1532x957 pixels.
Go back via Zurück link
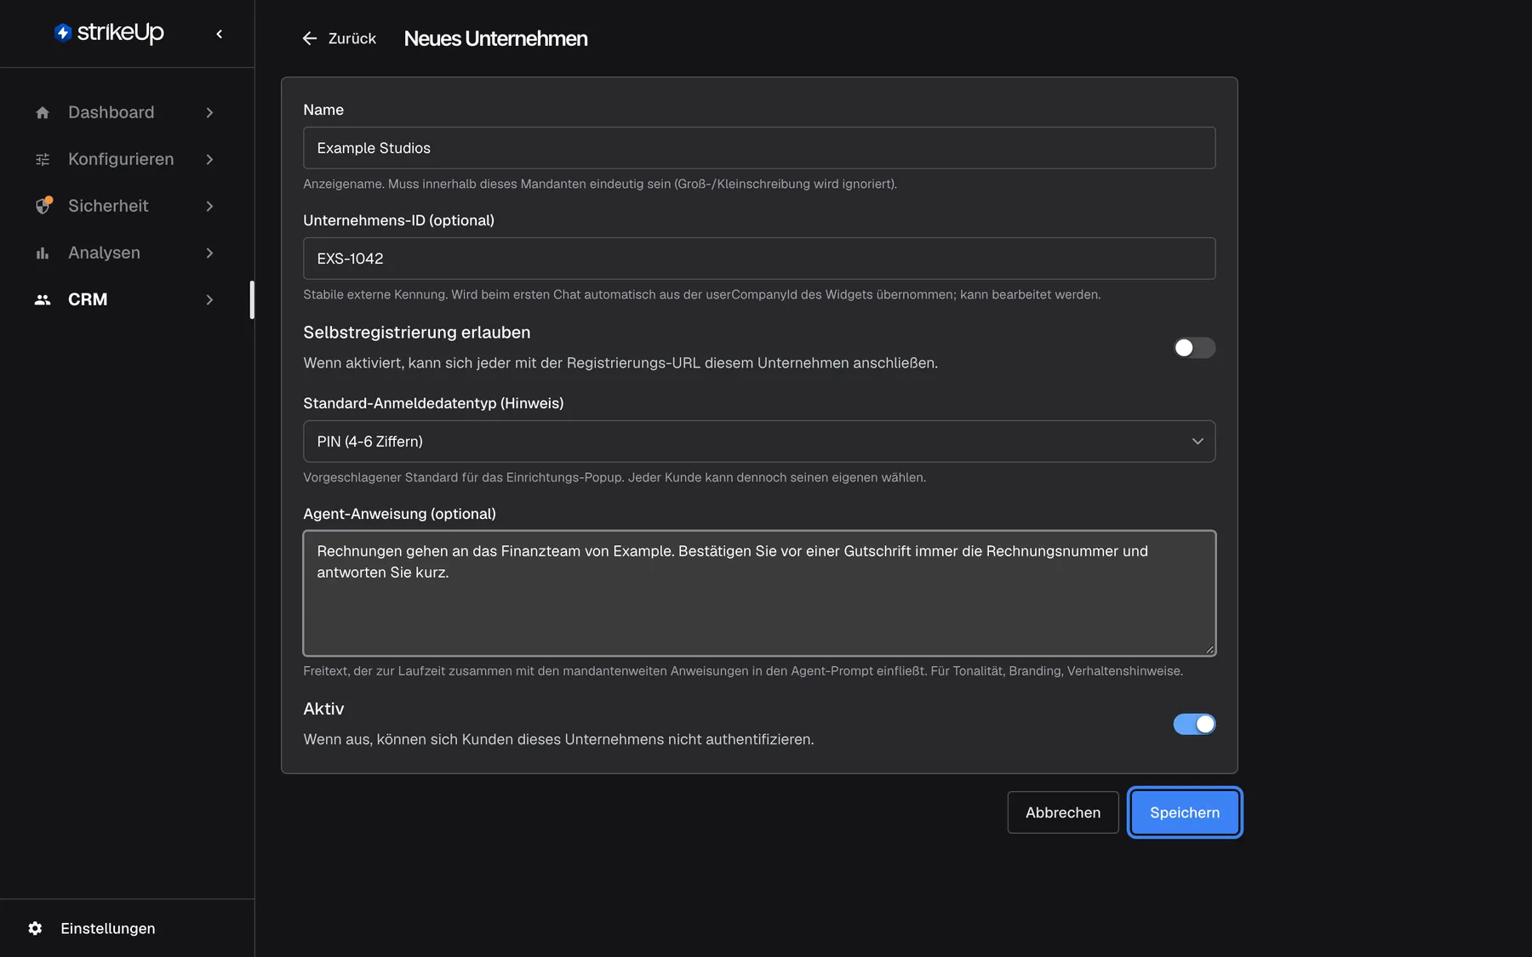[340, 38]
